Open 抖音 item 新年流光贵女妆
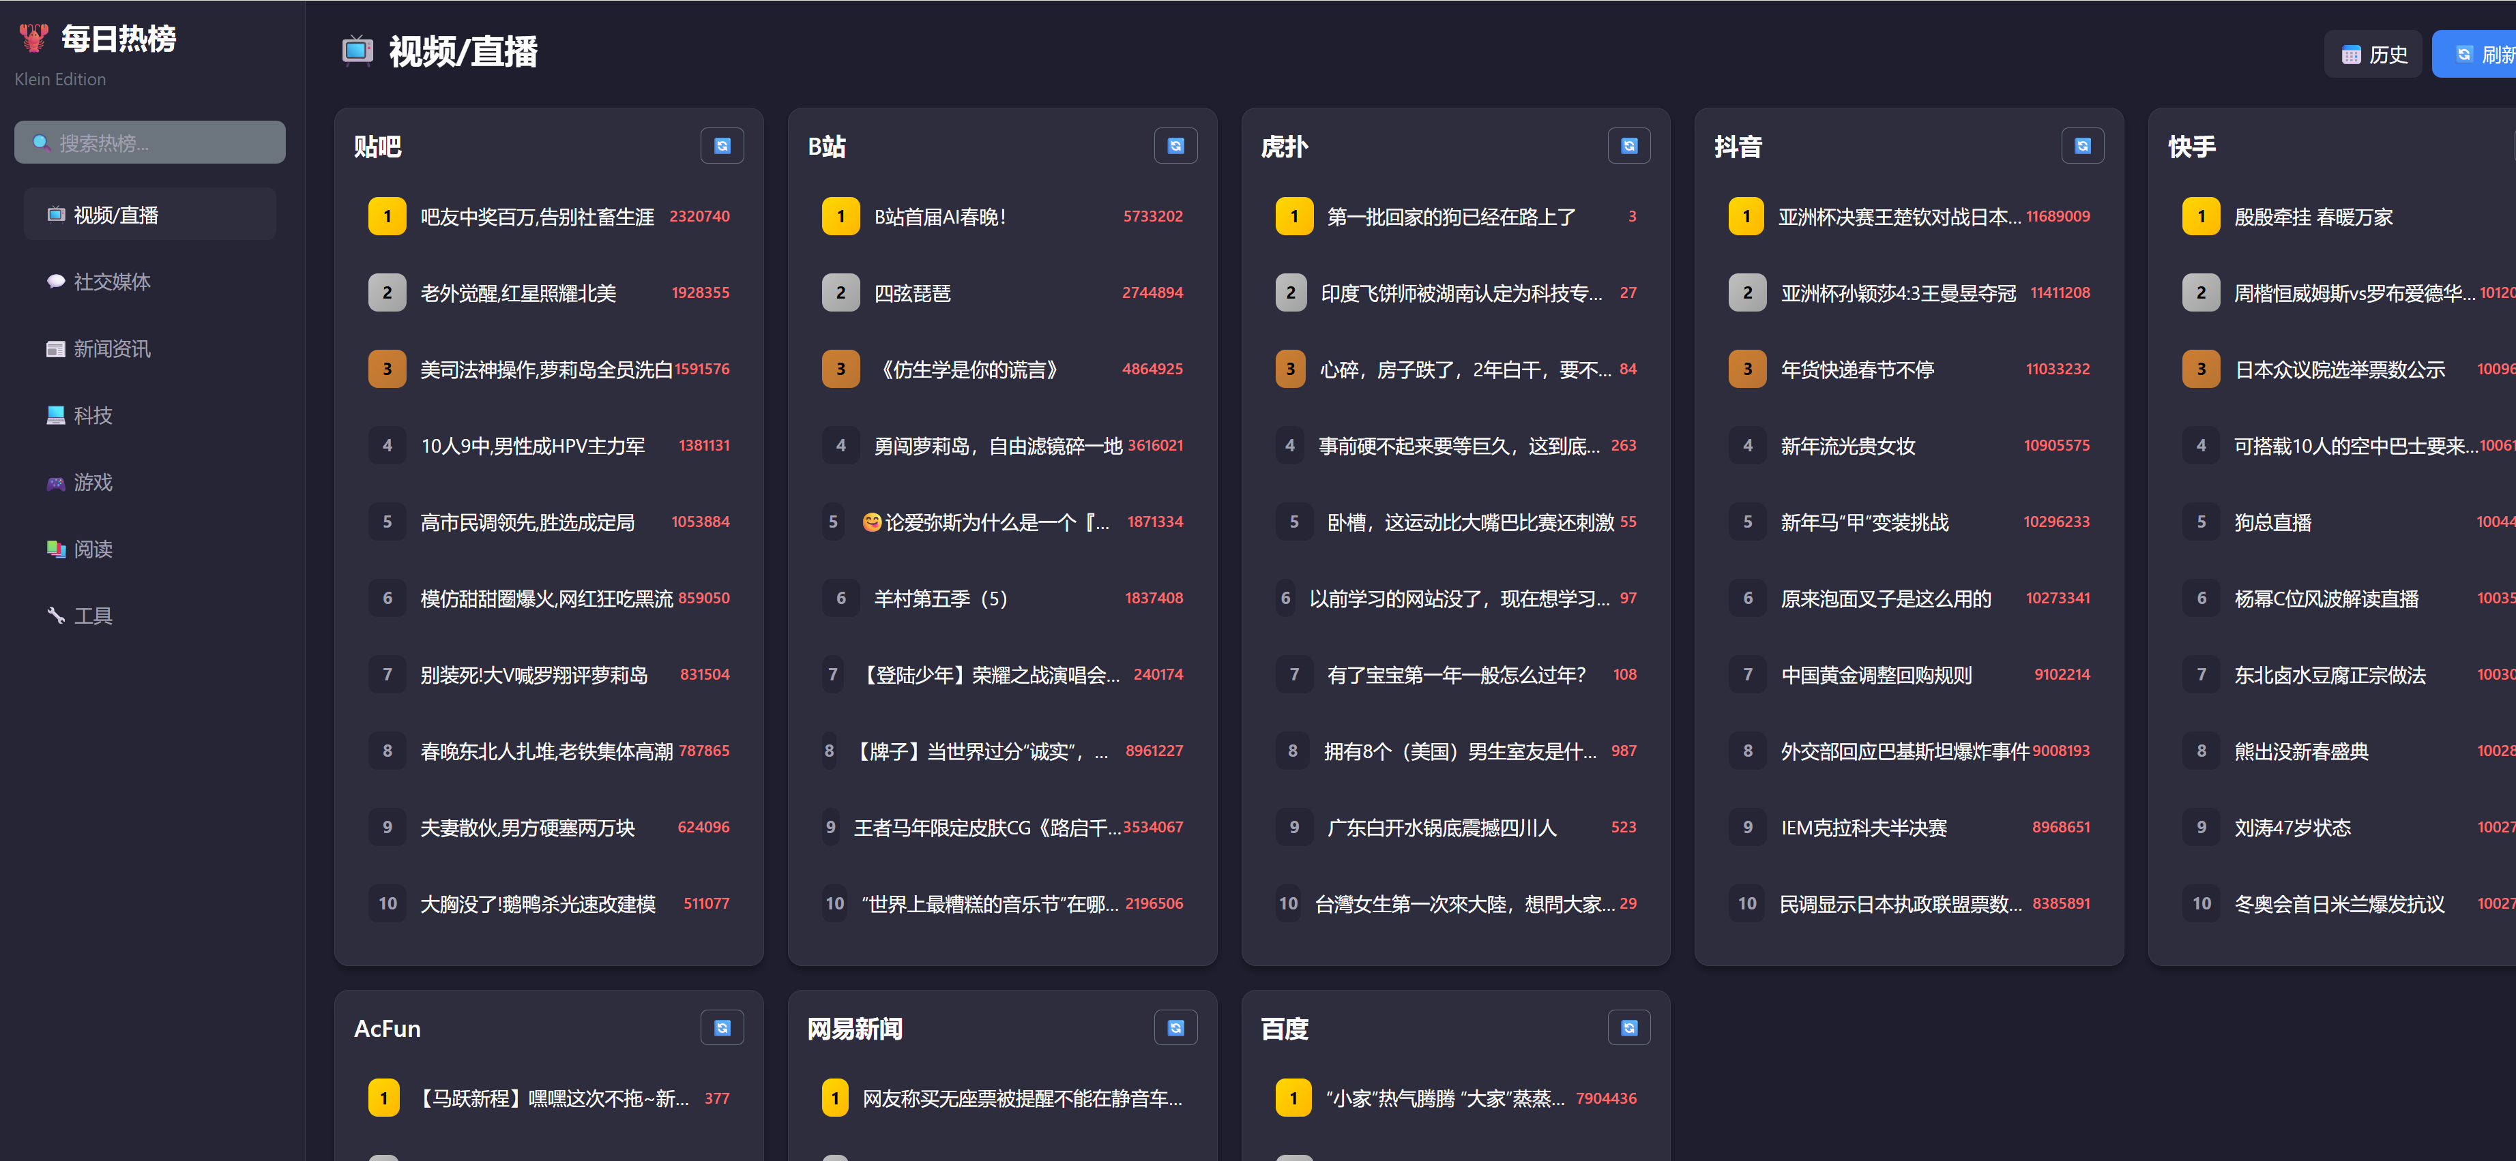The image size is (2516, 1161). [x=1847, y=446]
